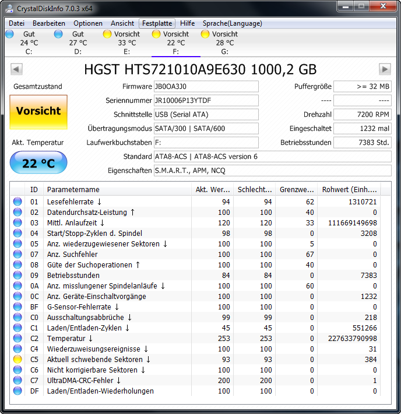
Task: Select drive D: blue status icon
Action: point(58,34)
